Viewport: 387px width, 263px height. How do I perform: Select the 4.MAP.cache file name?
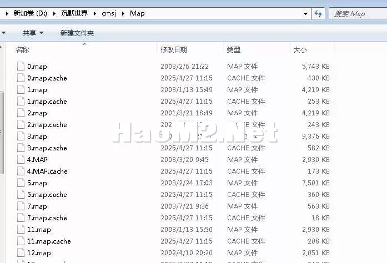pos(47,171)
